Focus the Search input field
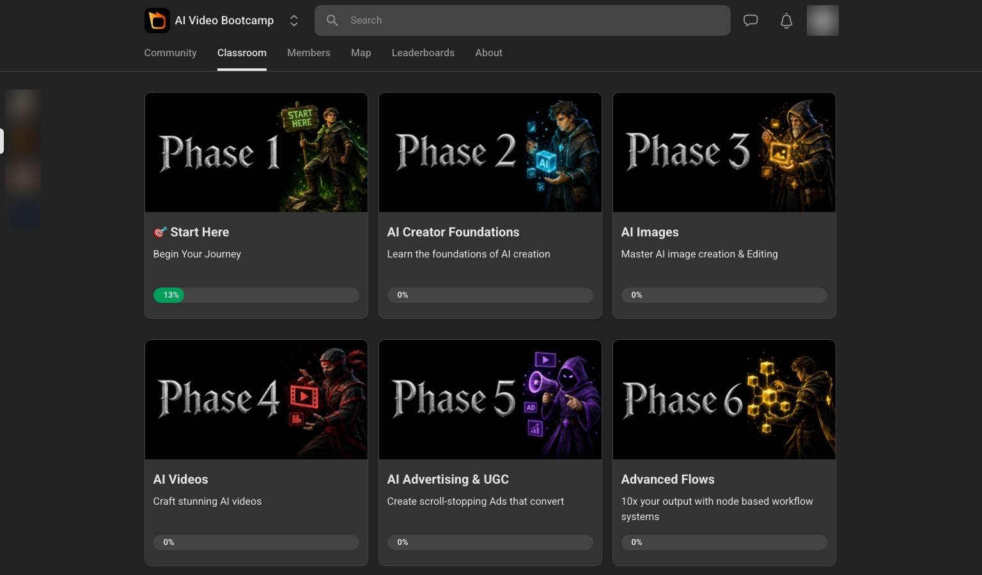Image resolution: width=982 pixels, height=575 pixels. 522,20
